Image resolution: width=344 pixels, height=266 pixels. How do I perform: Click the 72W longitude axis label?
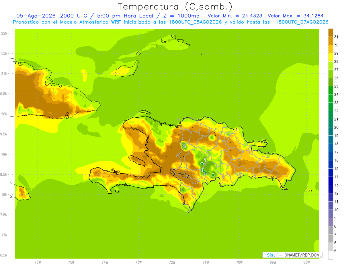[172, 262]
